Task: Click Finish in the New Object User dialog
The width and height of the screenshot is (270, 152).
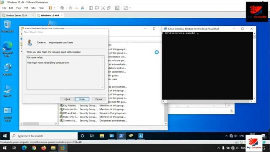Action: (82, 99)
